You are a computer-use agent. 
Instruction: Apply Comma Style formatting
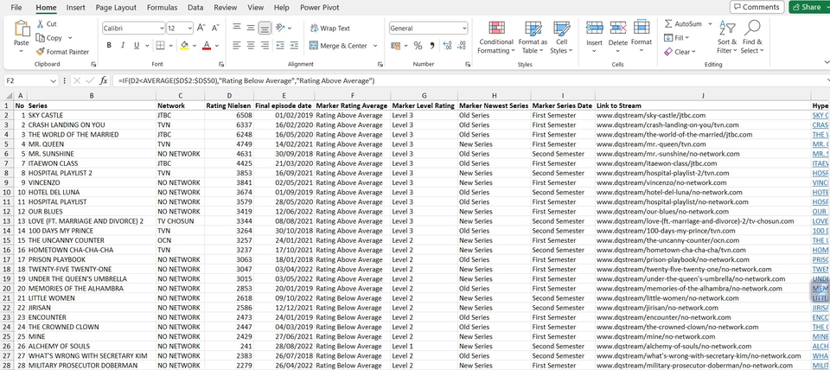(432, 46)
